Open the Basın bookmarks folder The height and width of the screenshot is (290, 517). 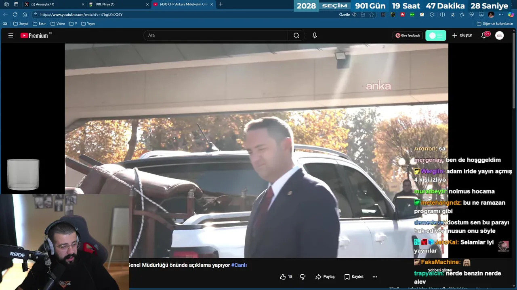click(40, 24)
